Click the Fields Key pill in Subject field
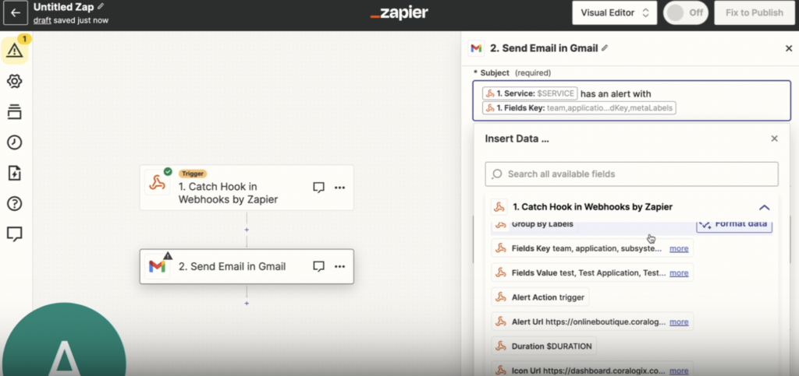 tap(580, 107)
